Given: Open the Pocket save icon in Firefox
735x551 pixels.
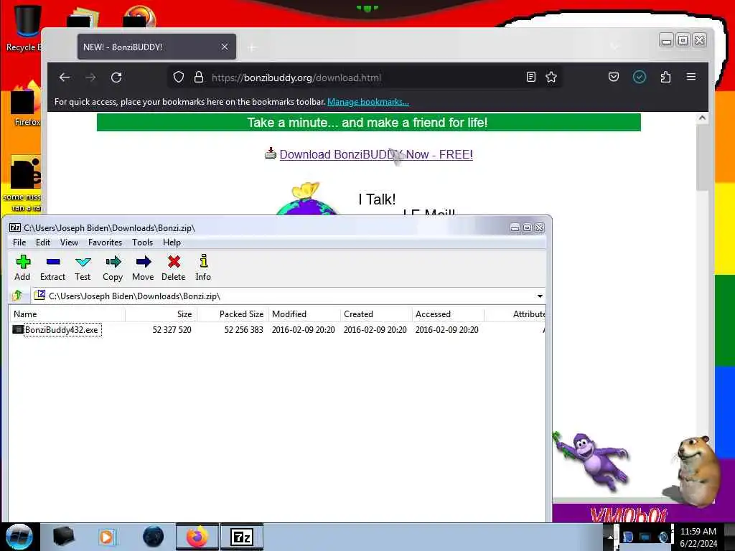Looking at the screenshot, I should [614, 77].
